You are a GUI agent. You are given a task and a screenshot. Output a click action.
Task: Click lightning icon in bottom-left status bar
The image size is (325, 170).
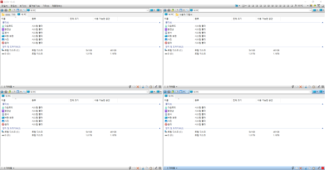(x=130, y=168)
